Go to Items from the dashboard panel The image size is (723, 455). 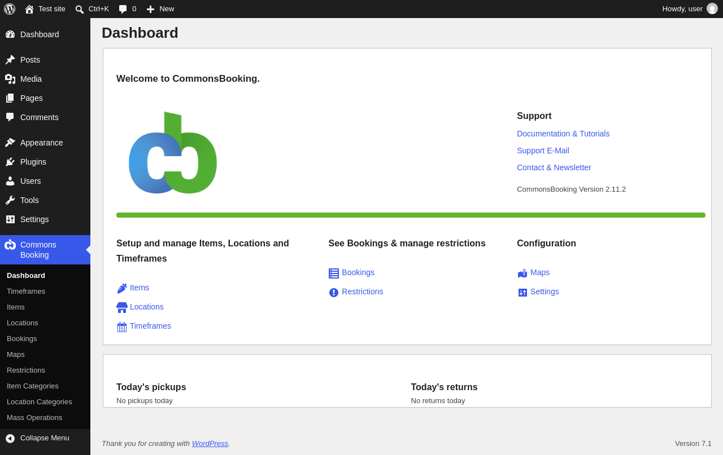[x=140, y=288]
